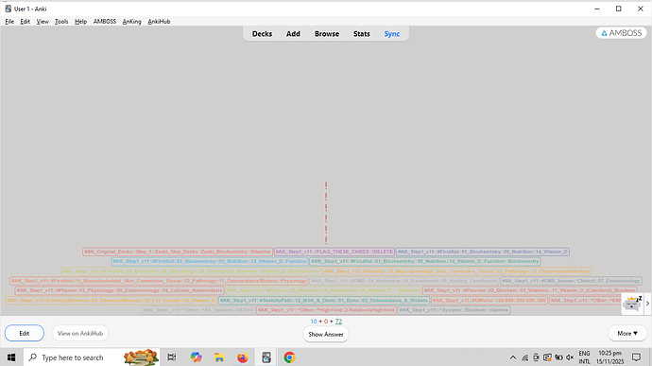
Task: Click Sync
Action: (x=392, y=34)
